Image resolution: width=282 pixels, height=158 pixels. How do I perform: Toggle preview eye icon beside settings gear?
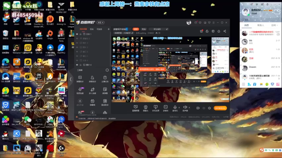[204, 108]
